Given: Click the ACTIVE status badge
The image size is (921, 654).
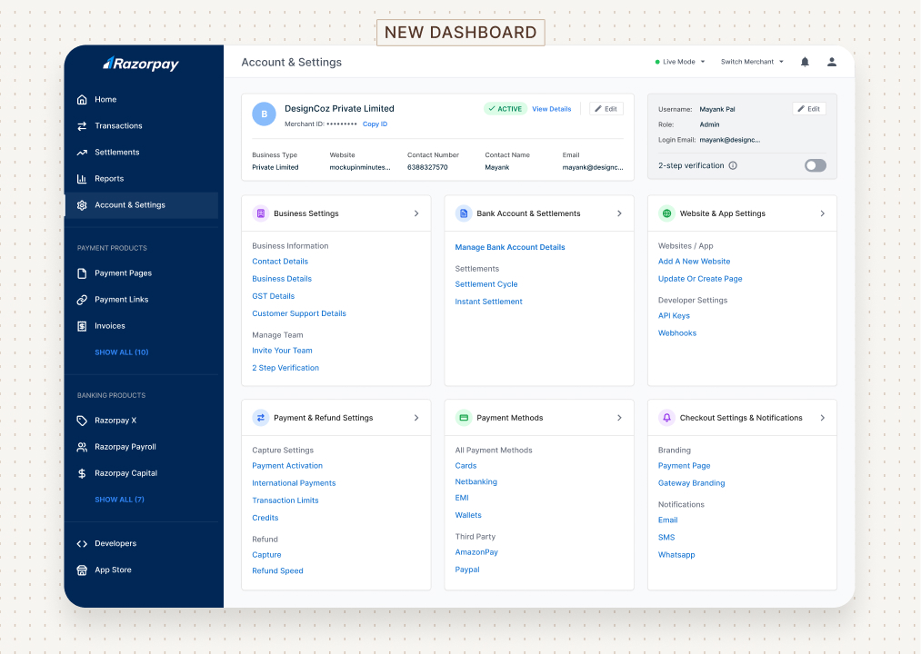Looking at the screenshot, I should click(x=506, y=109).
